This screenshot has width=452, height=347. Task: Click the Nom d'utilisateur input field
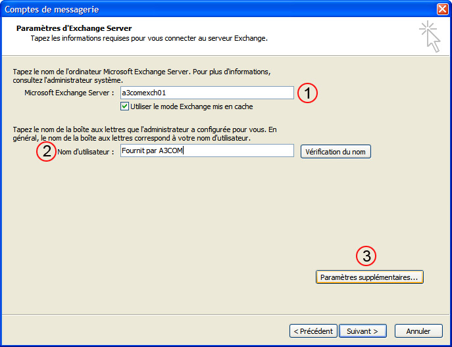pos(207,150)
